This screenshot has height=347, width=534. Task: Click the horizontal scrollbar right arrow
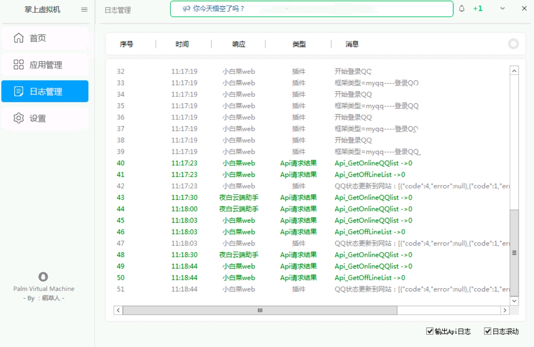coord(505,310)
